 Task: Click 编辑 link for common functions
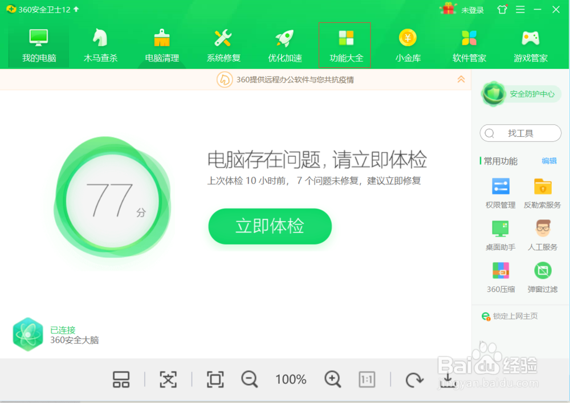[x=549, y=161]
